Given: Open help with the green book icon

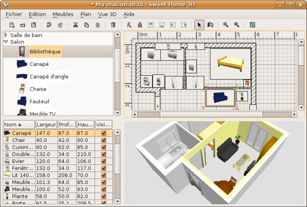Looking at the screenshot, I should pyautogui.click(x=252, y=24).
